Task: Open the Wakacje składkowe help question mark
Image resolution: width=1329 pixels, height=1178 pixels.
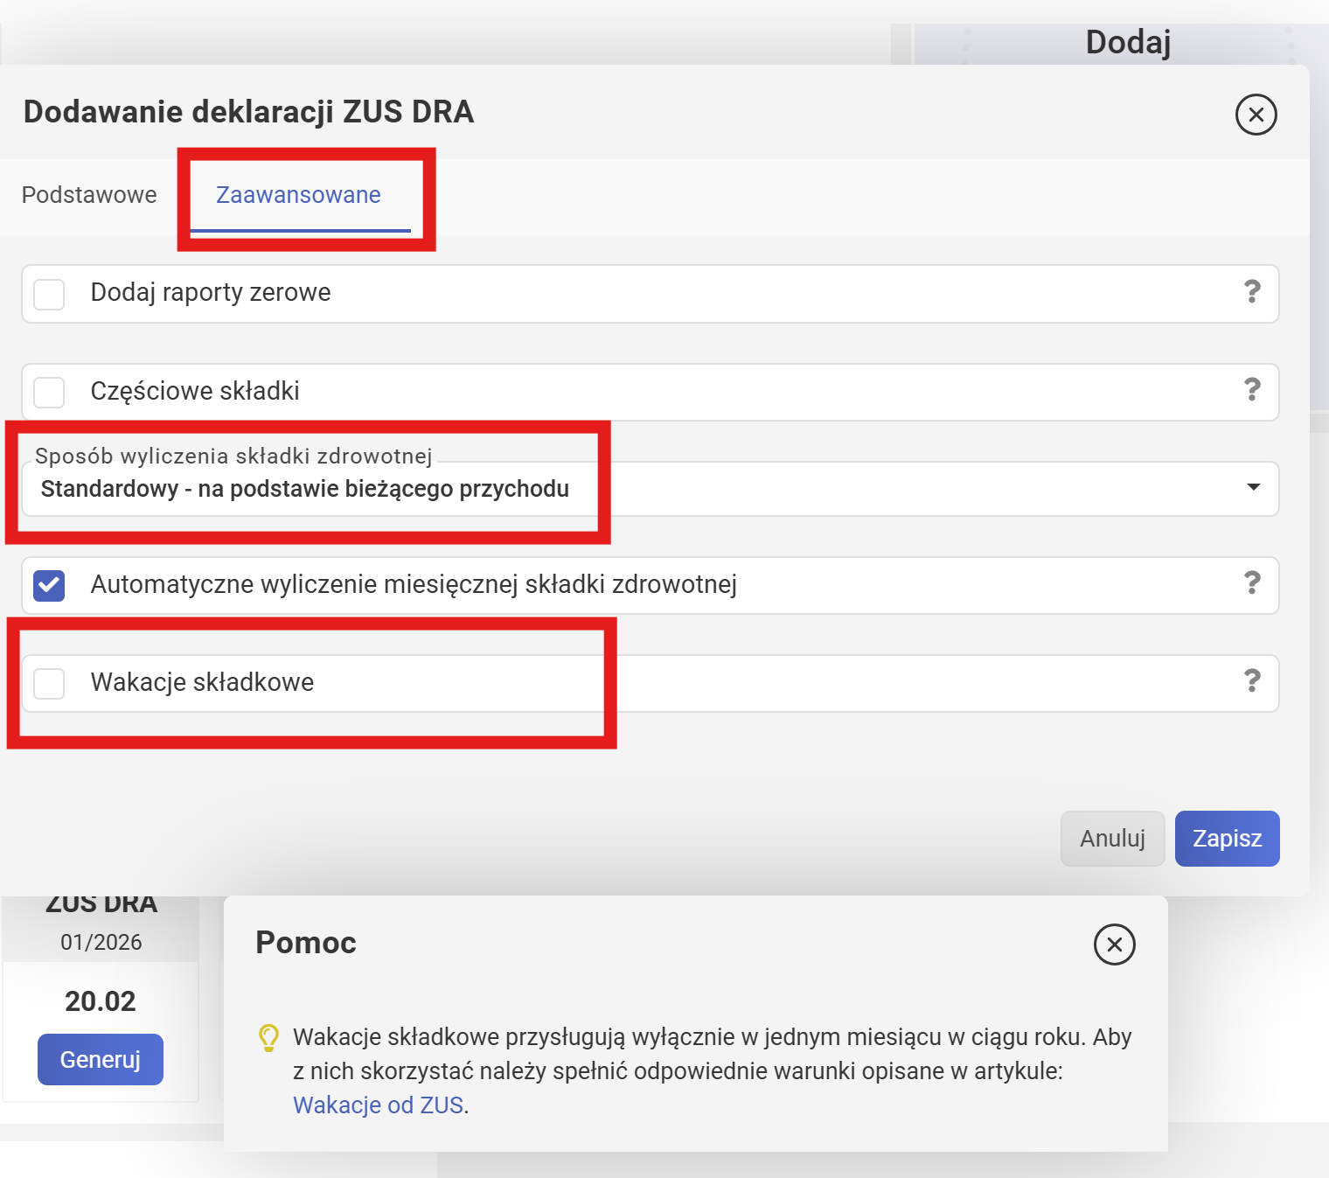Action: (x=1252, y=681)
